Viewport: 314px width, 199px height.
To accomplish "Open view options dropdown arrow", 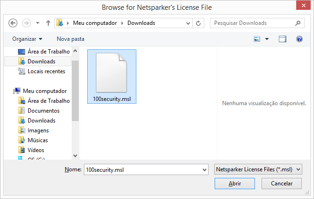I will (x=267, y=39).
